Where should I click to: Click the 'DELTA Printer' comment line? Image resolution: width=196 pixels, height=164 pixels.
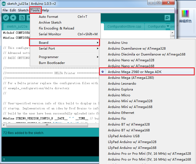(51, 73)
